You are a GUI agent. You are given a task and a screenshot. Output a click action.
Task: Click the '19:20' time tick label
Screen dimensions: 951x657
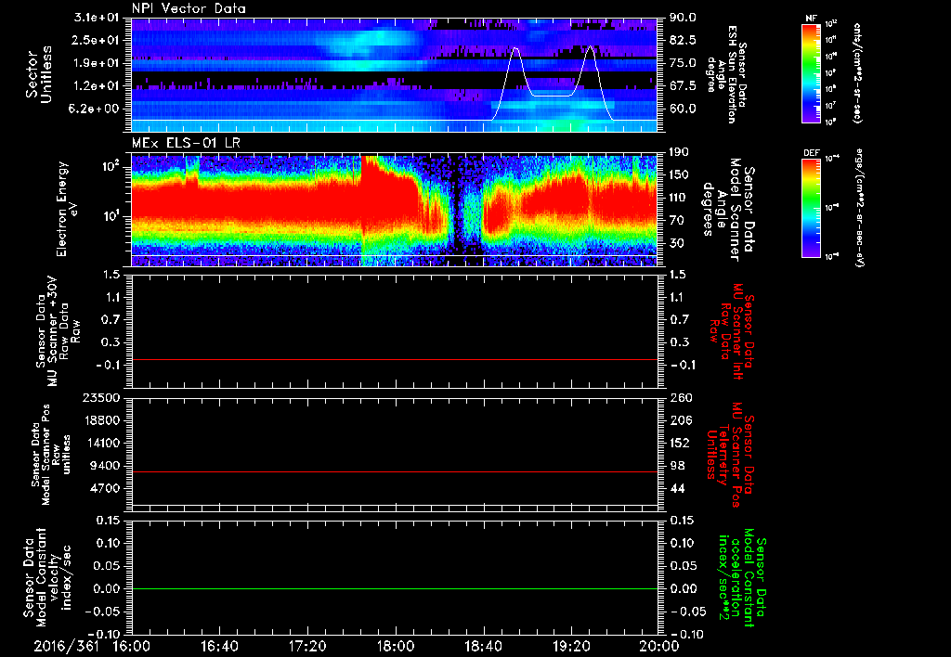(x=571, y=646)
